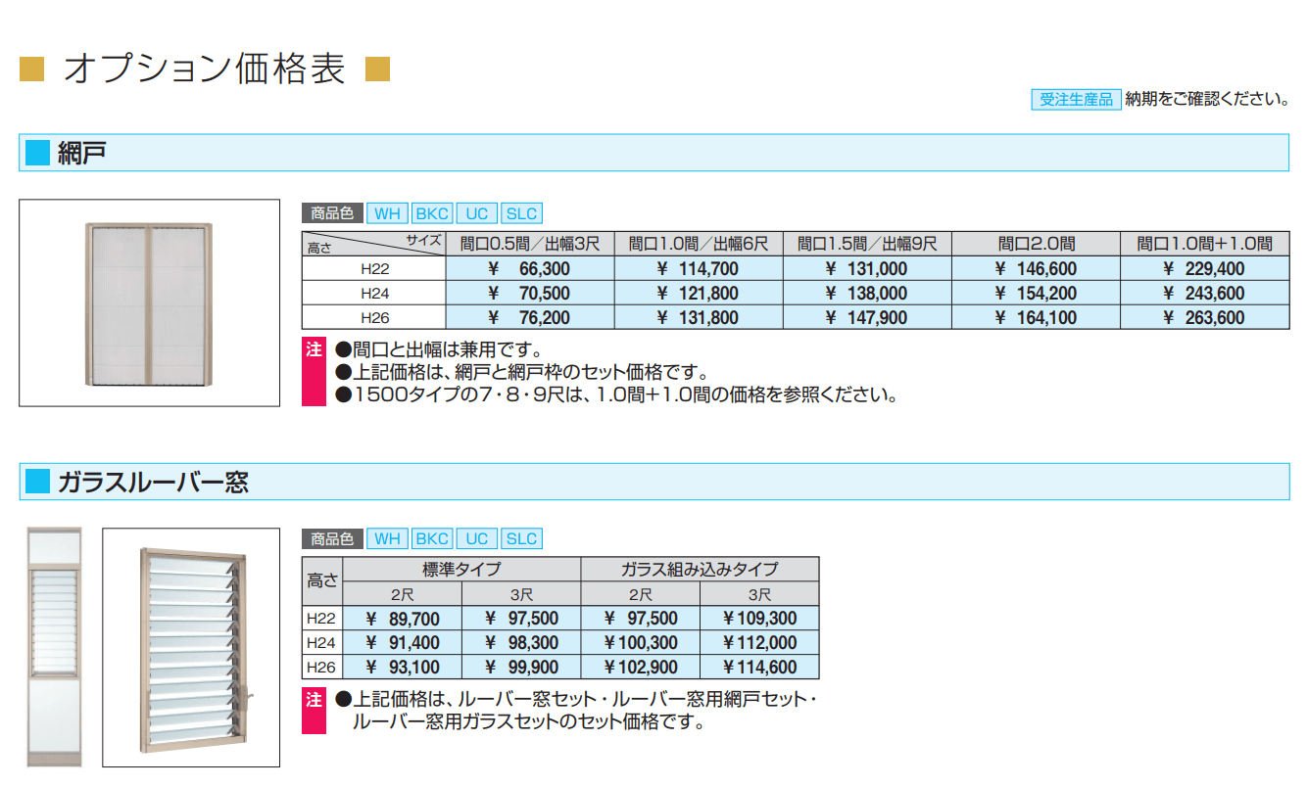1307x787 pixels.
Task: Open the 網戸 screen door product image
Action: tap(149, 302)
